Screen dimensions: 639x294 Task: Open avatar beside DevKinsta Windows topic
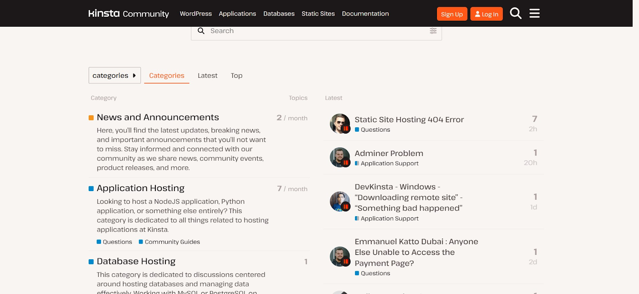point(340,201)
